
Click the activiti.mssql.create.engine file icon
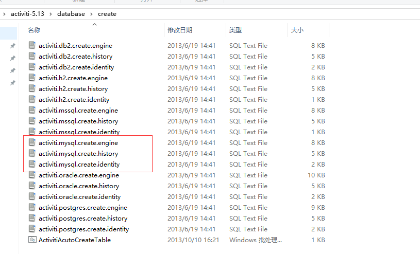pyautogui.click(x=32, y=110)
